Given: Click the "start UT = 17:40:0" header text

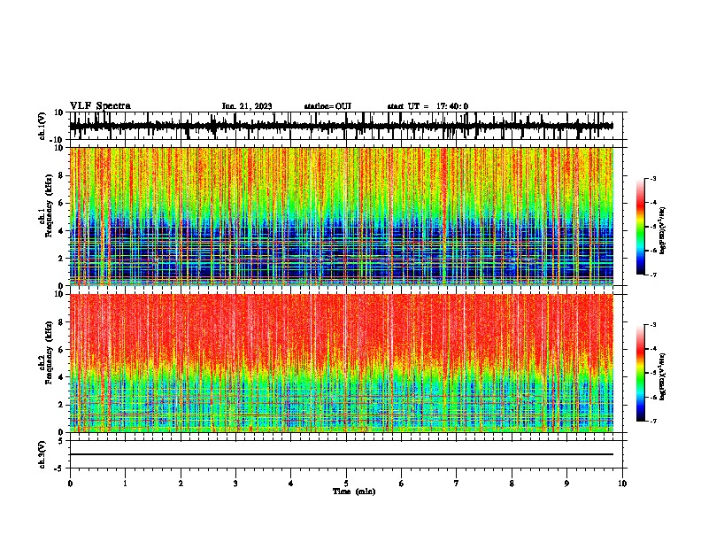Looking at the screenshot, I should tap(428, 106).
